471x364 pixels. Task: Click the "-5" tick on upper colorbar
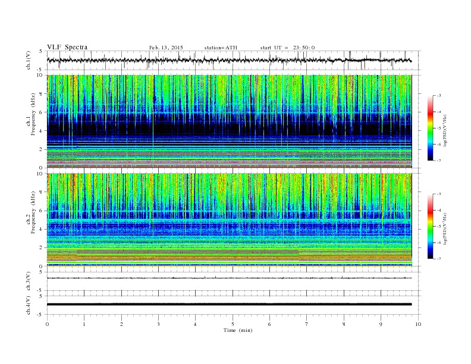439,128
